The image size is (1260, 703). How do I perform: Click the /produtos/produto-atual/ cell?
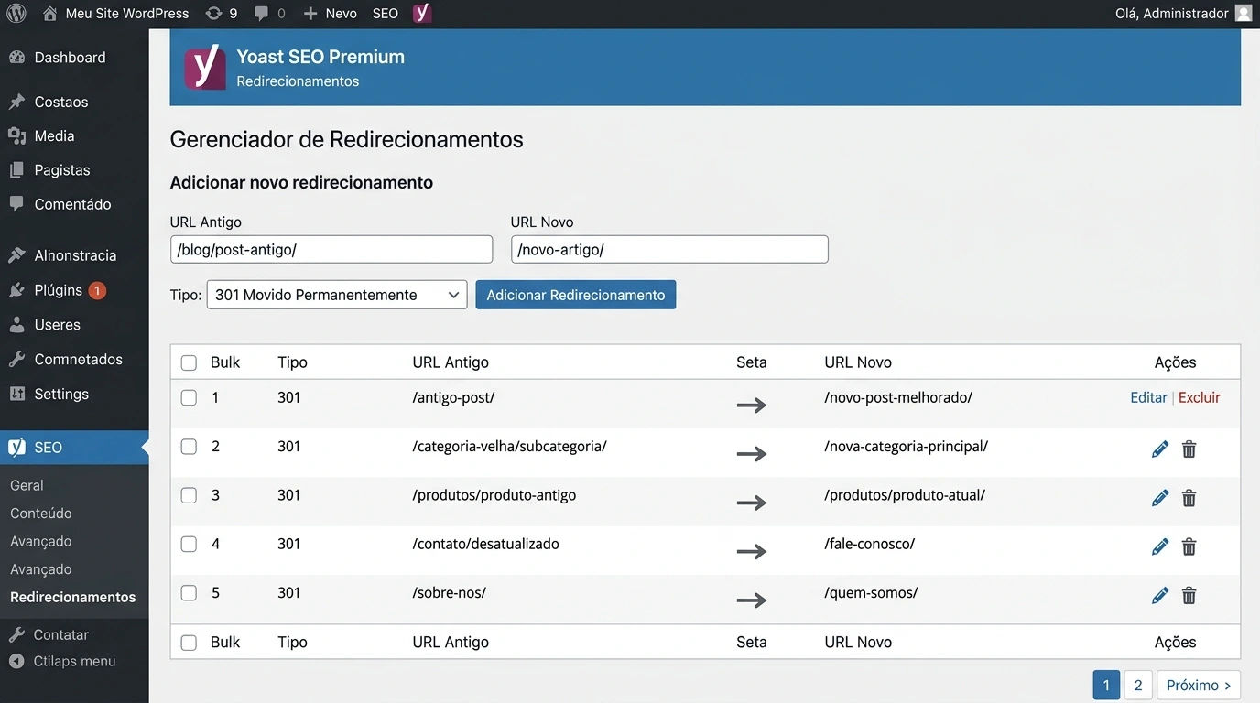click(905, 495)
